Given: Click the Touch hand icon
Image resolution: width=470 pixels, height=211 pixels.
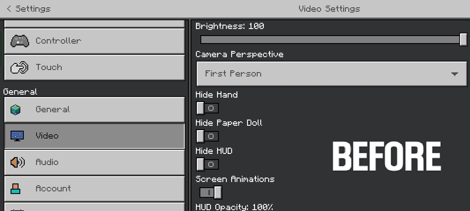Looking at the screenshot, I should 19,67.
